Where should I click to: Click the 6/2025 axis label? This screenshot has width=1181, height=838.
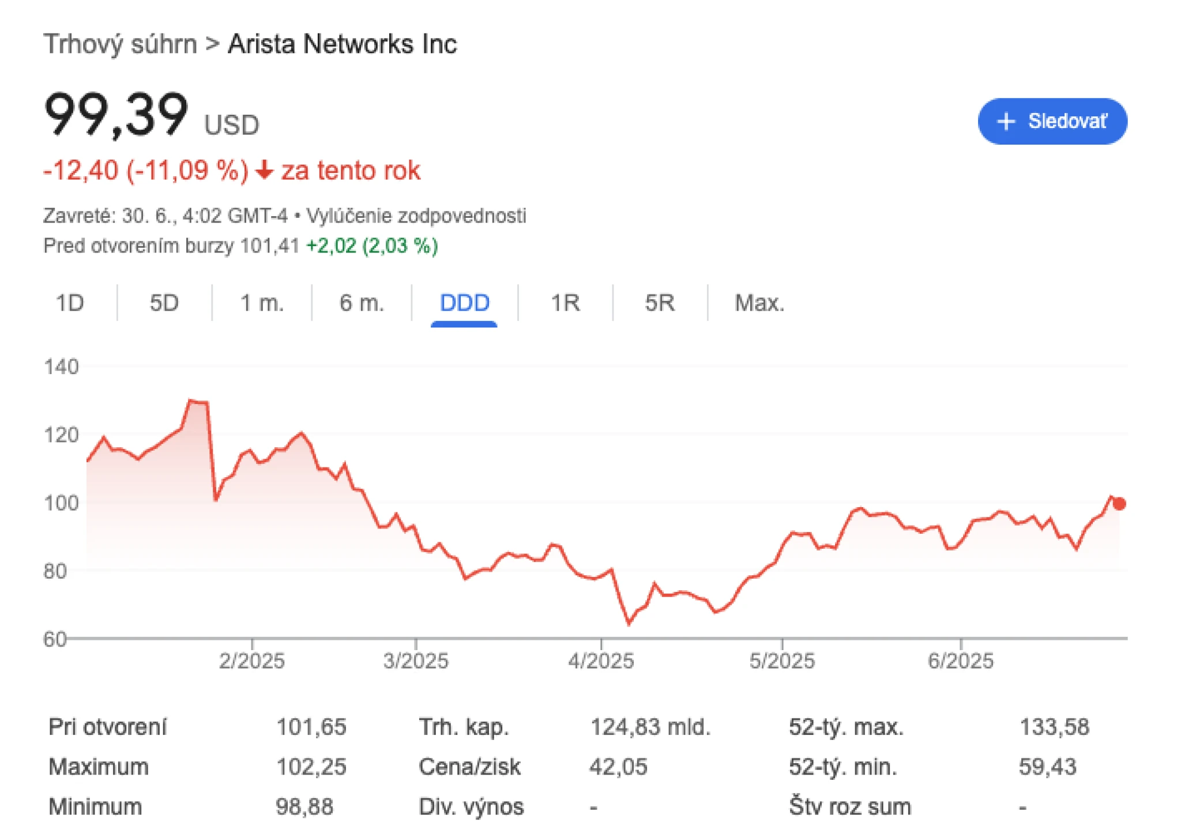click(x=961, y=660)
